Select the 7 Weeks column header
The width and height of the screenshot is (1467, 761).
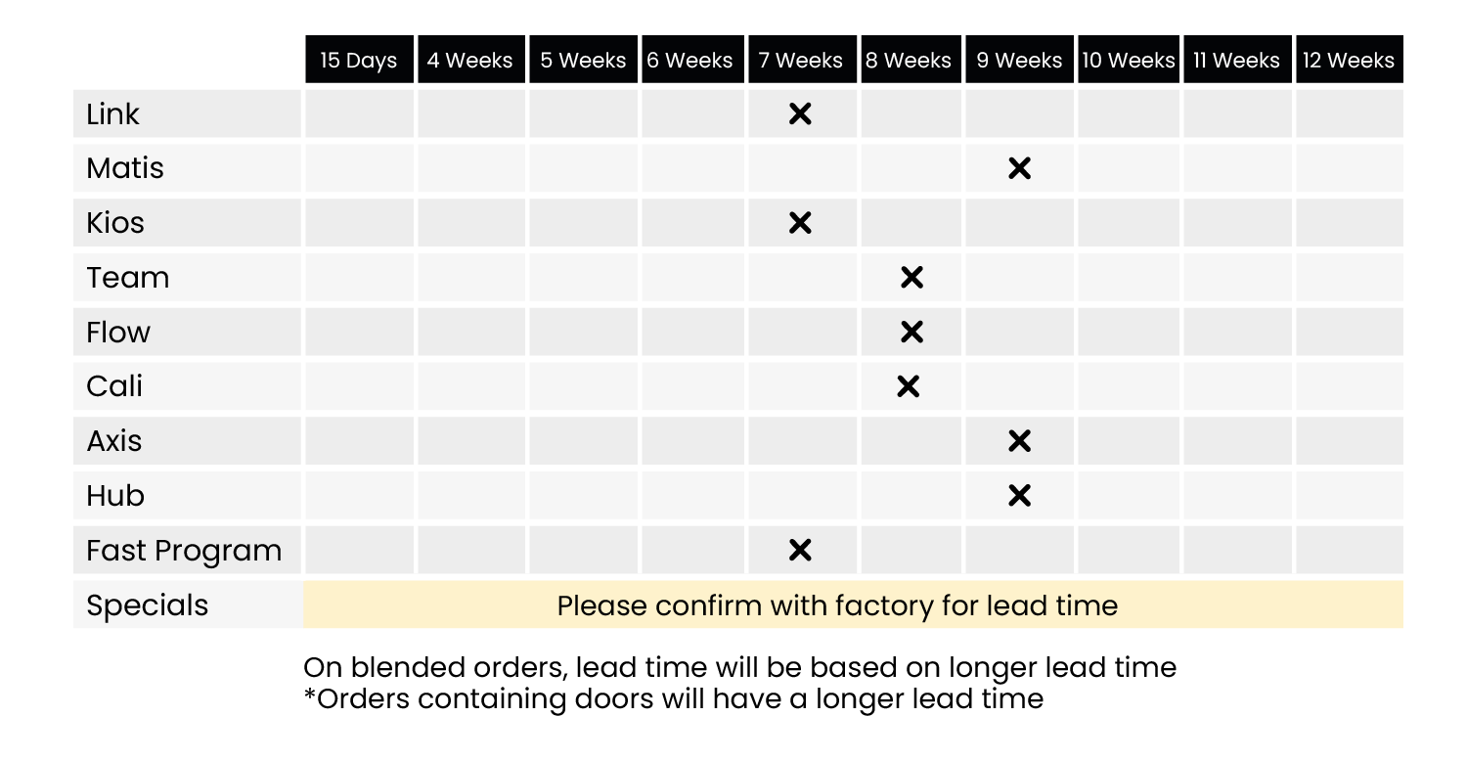[800, 61]
